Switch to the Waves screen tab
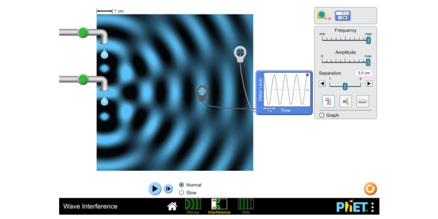Viewport: 438px width, 219px height. (x=193, y=206)
